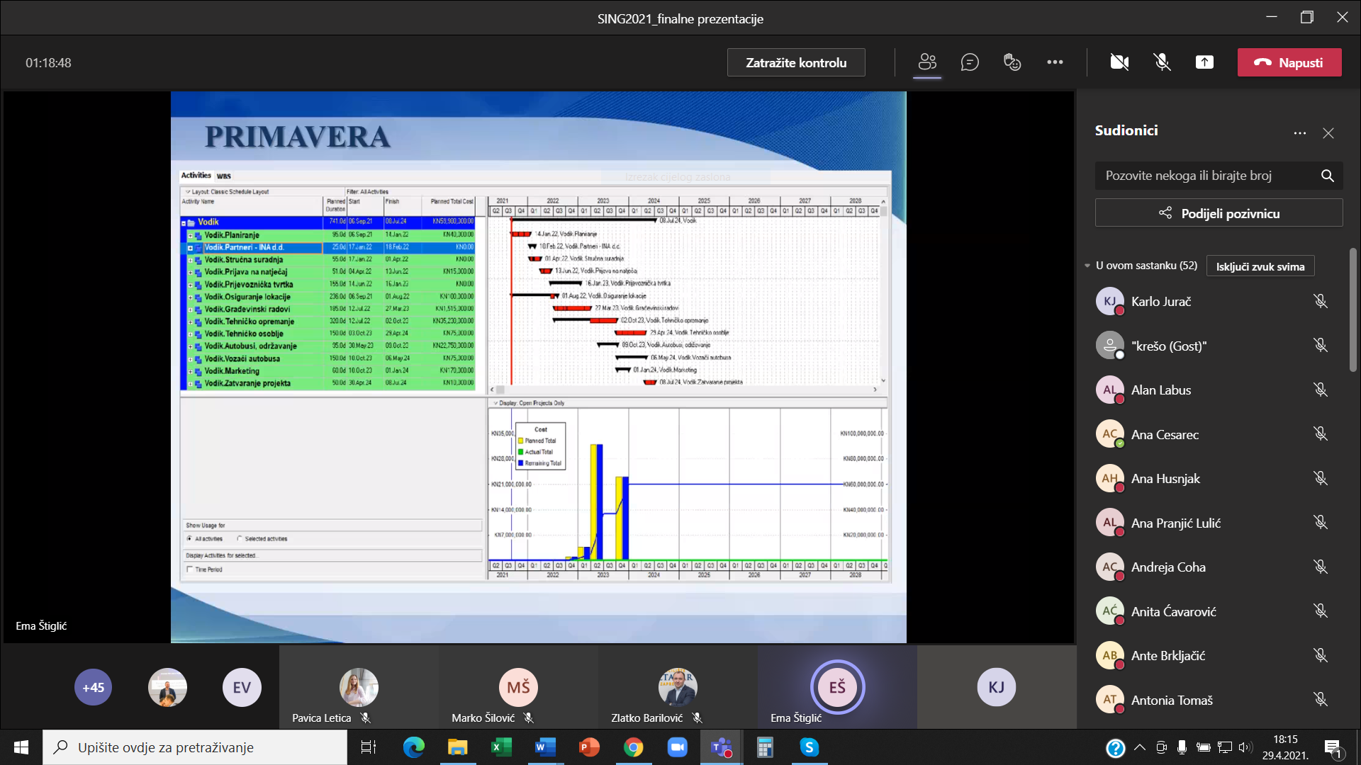Open the more actions ellipsis in toolbar
This screenshot has height=765, width=1361.
tap(1055, 62)
